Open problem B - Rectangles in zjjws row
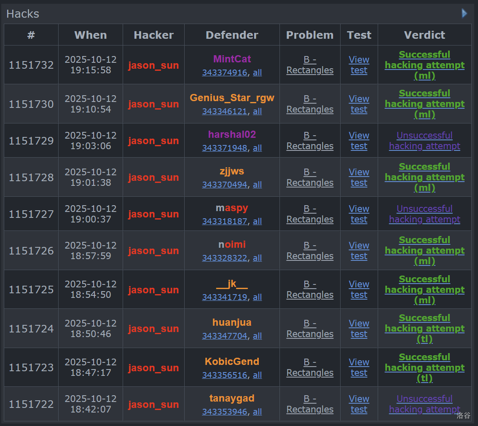The width and height of the screenshot is (478, 426). pos(310,177)
